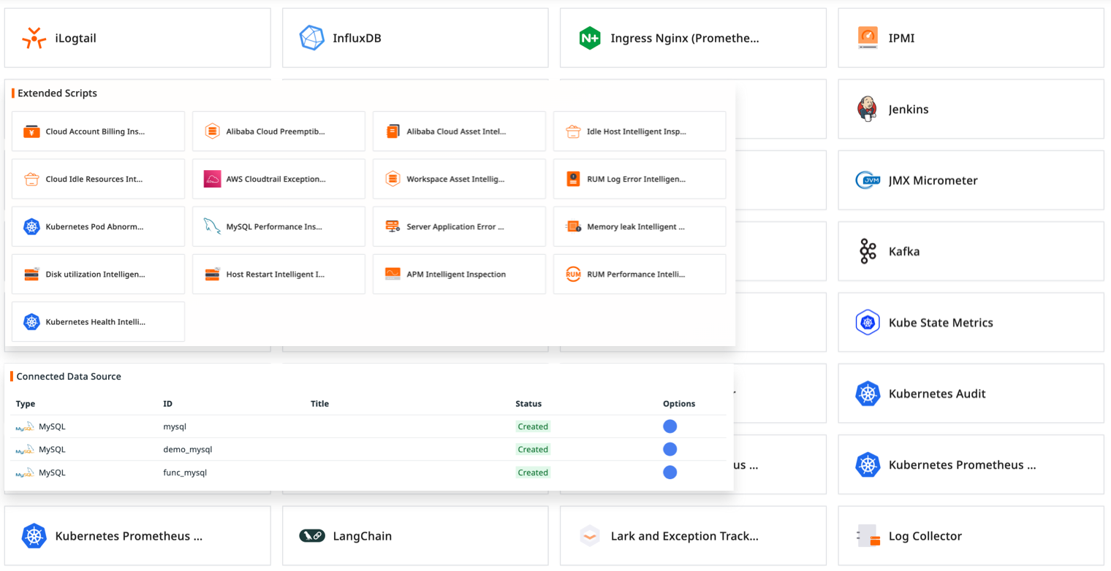Viewport: 1111px width, 571px height.
Task: Click options circle for mysql row
Action: (670, 426)
